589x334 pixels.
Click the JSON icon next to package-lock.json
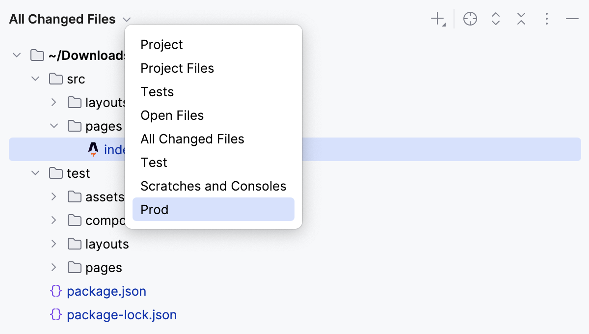(56, 314)
